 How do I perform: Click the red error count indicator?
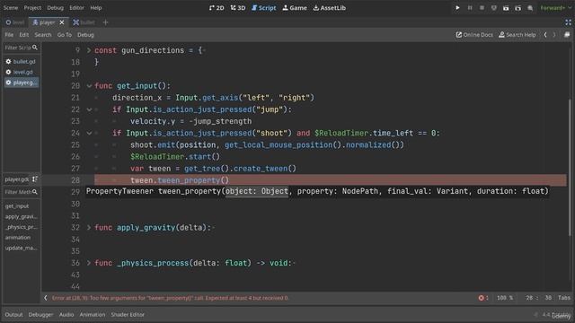click(x=483, y=298)
